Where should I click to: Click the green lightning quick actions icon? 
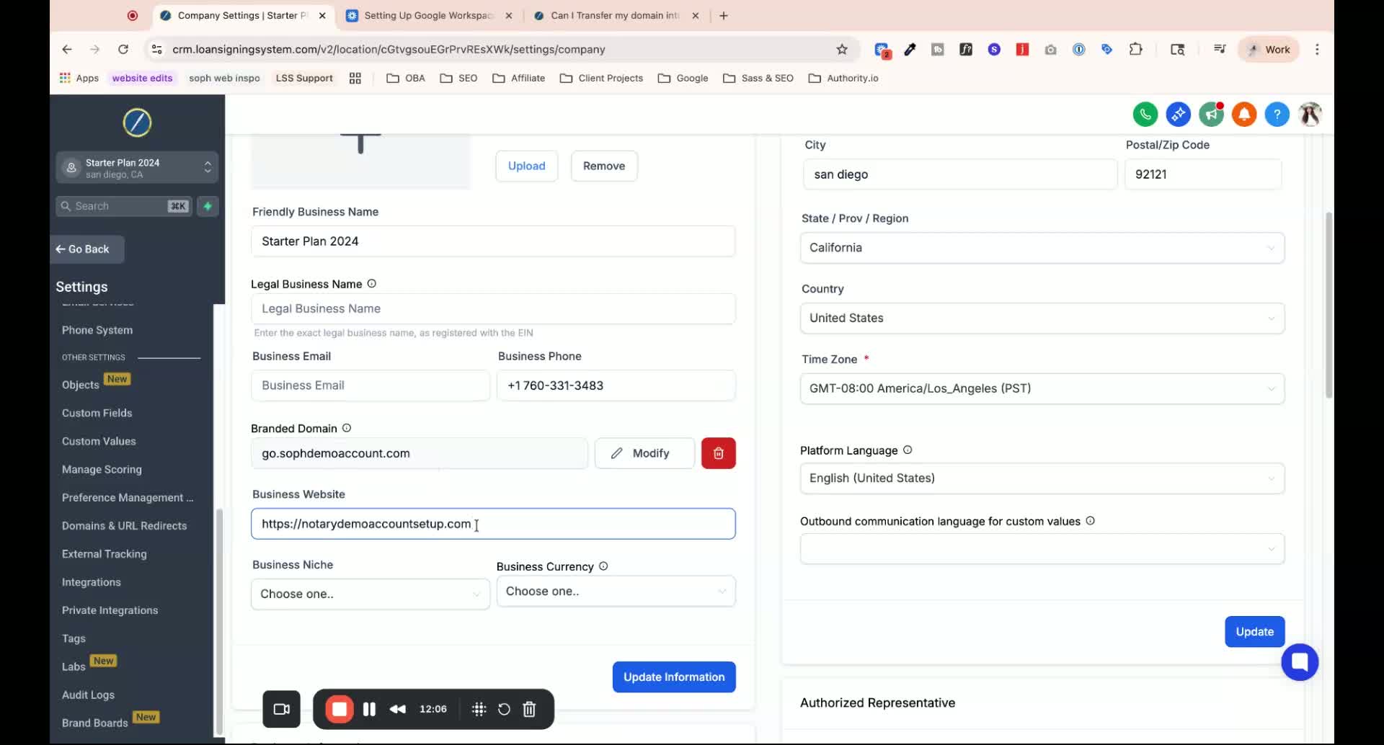pyautogui.click(x=208, y=206)
